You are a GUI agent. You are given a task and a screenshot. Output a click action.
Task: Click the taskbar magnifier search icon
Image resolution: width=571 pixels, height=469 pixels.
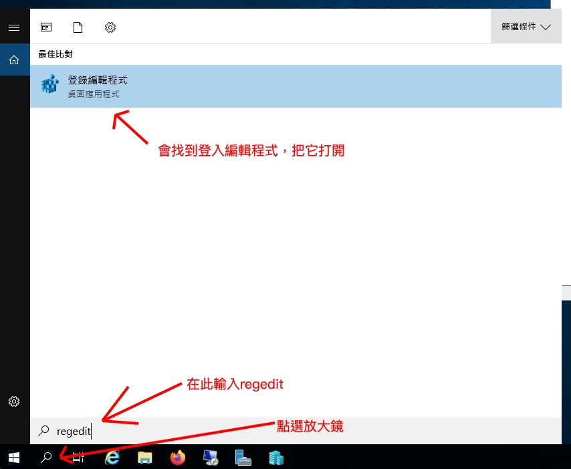(46, 457)
